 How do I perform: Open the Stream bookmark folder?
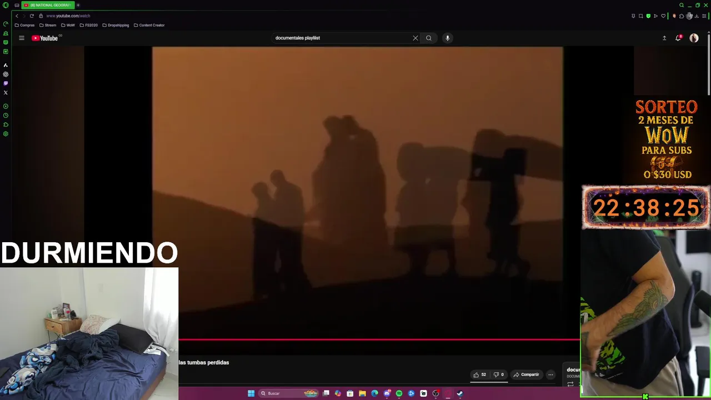point(48,25)
